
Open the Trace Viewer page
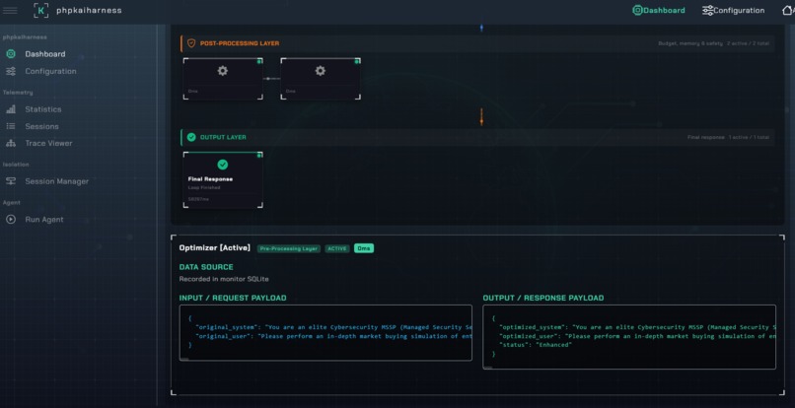pyautogui.click(x=48, y=144)
